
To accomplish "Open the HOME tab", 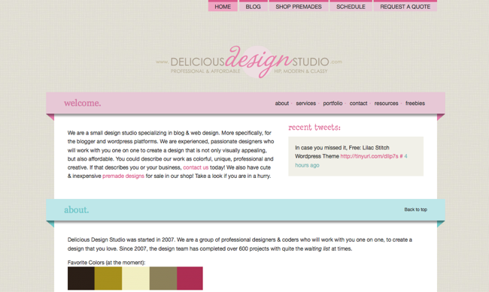I will pyautogui.click(x=223, y=6).
